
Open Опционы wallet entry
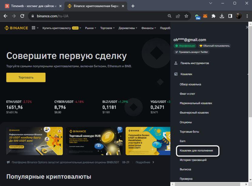point(186,122)
